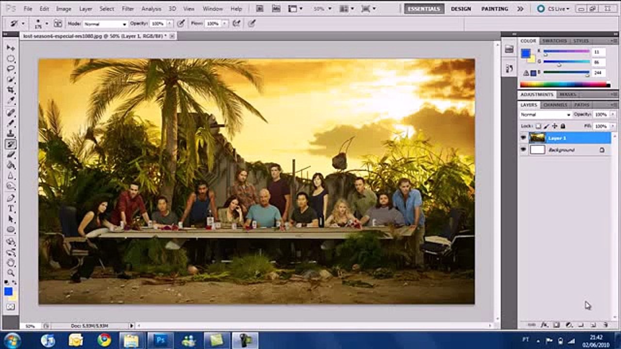The width and height of the screenshot is (621, 349).
Task: Select the Quick Selection tool
Action: click(11, 80)
